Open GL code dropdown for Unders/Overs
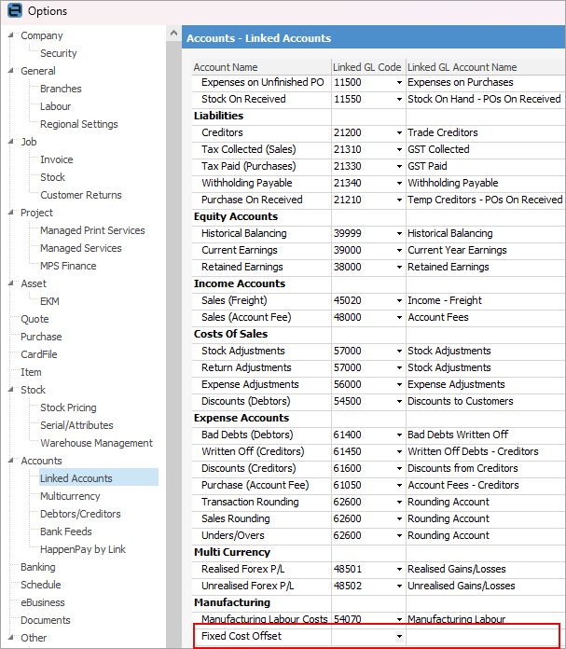The width and height of the screenshot is (566, 649). pyautogui.click(x=399, y=535)
